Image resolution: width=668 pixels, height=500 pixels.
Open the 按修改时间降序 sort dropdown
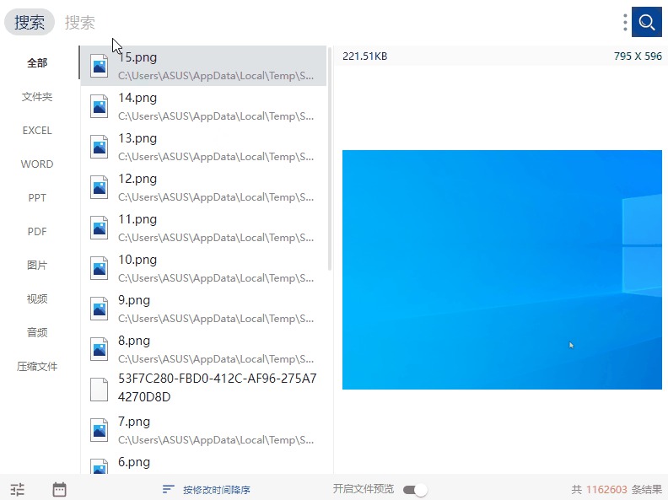click(217, 490)
